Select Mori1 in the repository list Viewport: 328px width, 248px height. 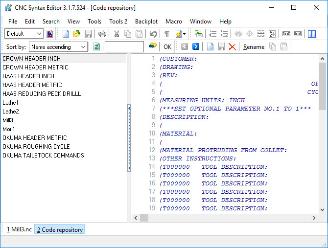coord(64,129)
